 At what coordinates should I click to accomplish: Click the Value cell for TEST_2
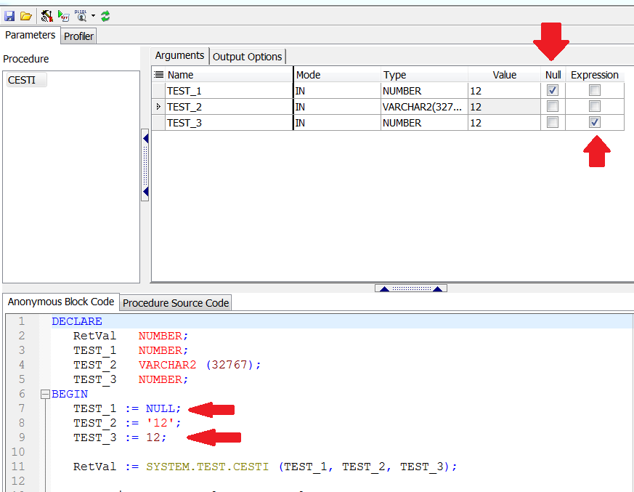504,107
